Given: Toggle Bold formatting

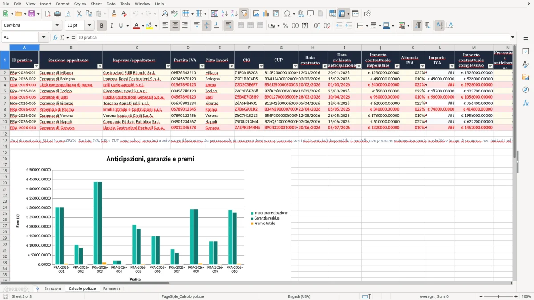Looking at the screenshot, I should click(x=101, y=26).
